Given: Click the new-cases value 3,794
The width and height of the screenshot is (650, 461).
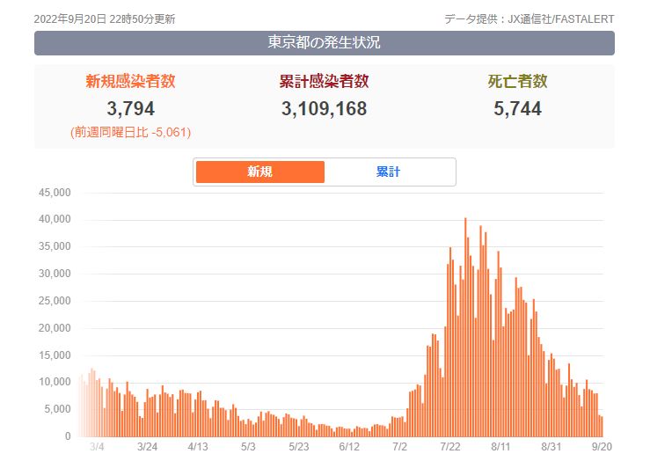Looking at the screenshot, I should [130, 108].
